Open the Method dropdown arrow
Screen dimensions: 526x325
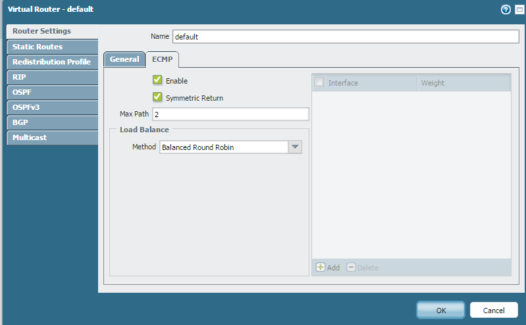(295, 147)
